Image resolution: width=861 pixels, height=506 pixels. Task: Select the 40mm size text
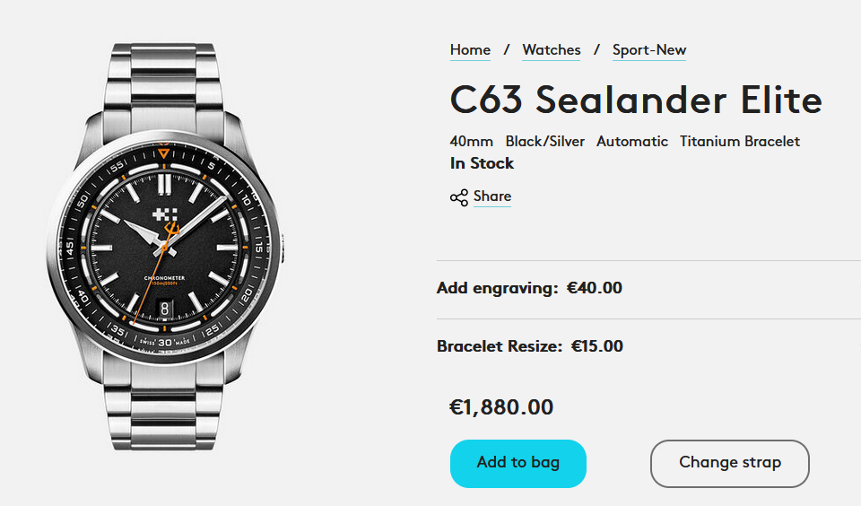[x=472, y=142]
